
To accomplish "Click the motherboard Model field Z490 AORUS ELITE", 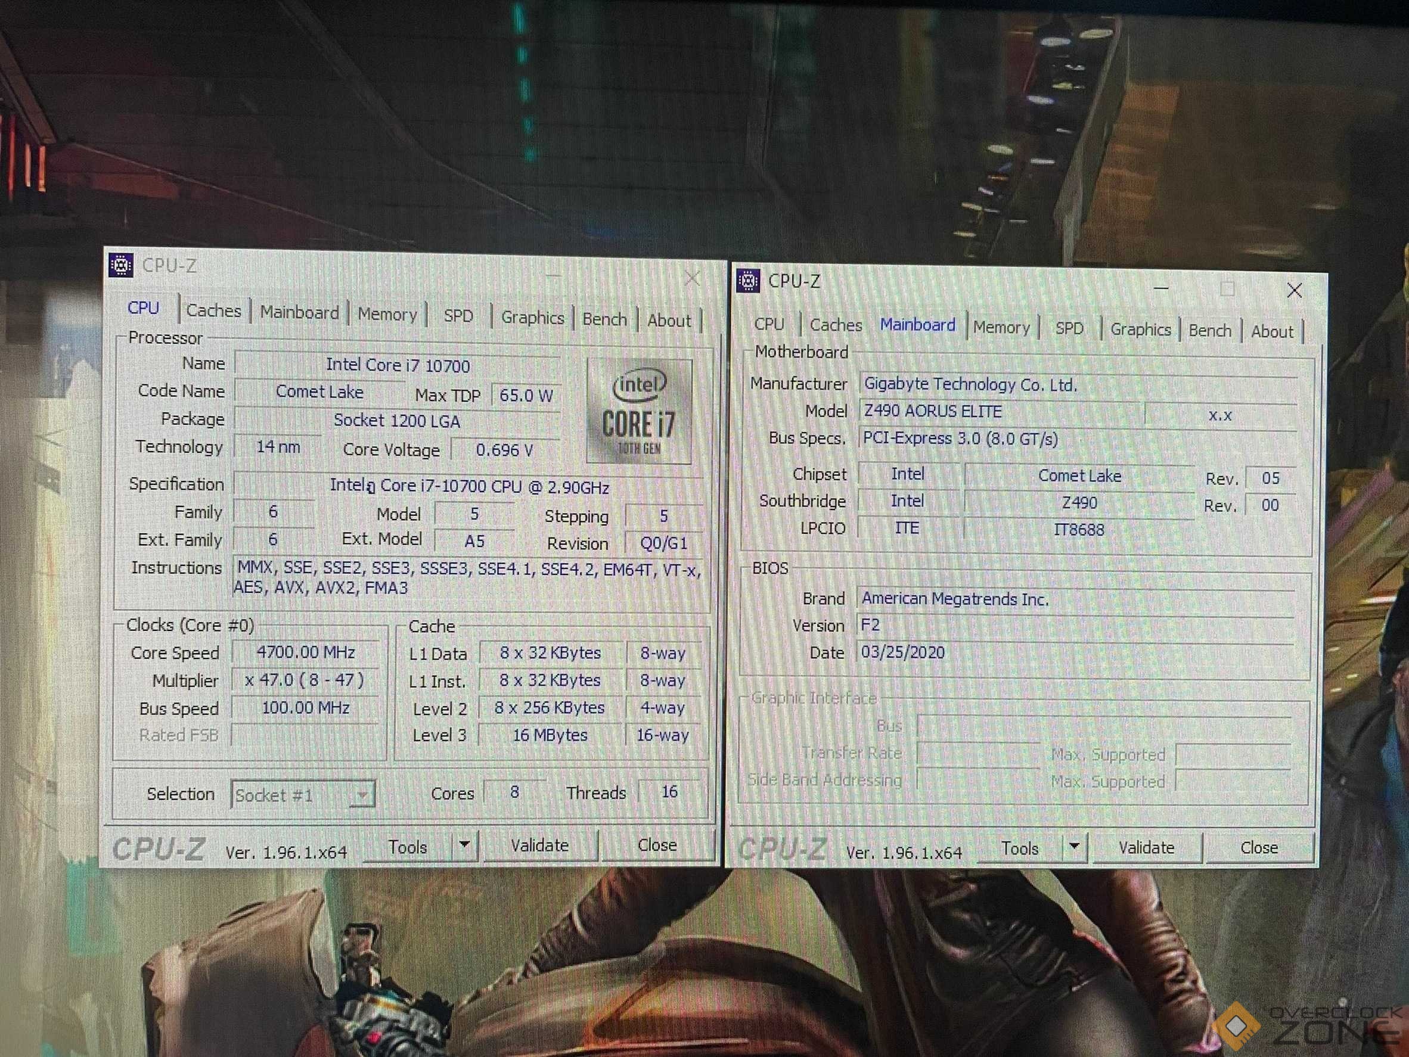I will pos(1000,411).
